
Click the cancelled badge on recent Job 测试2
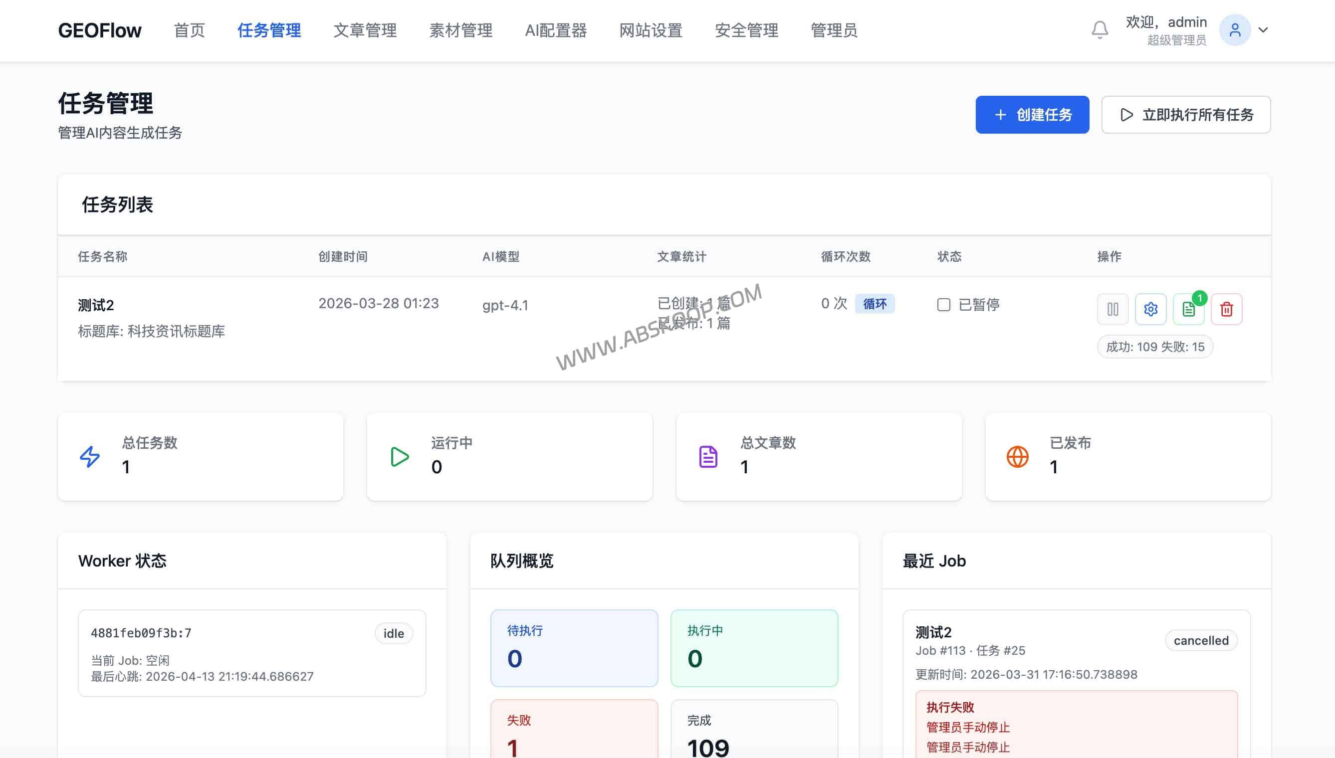tap(1201, 640)
